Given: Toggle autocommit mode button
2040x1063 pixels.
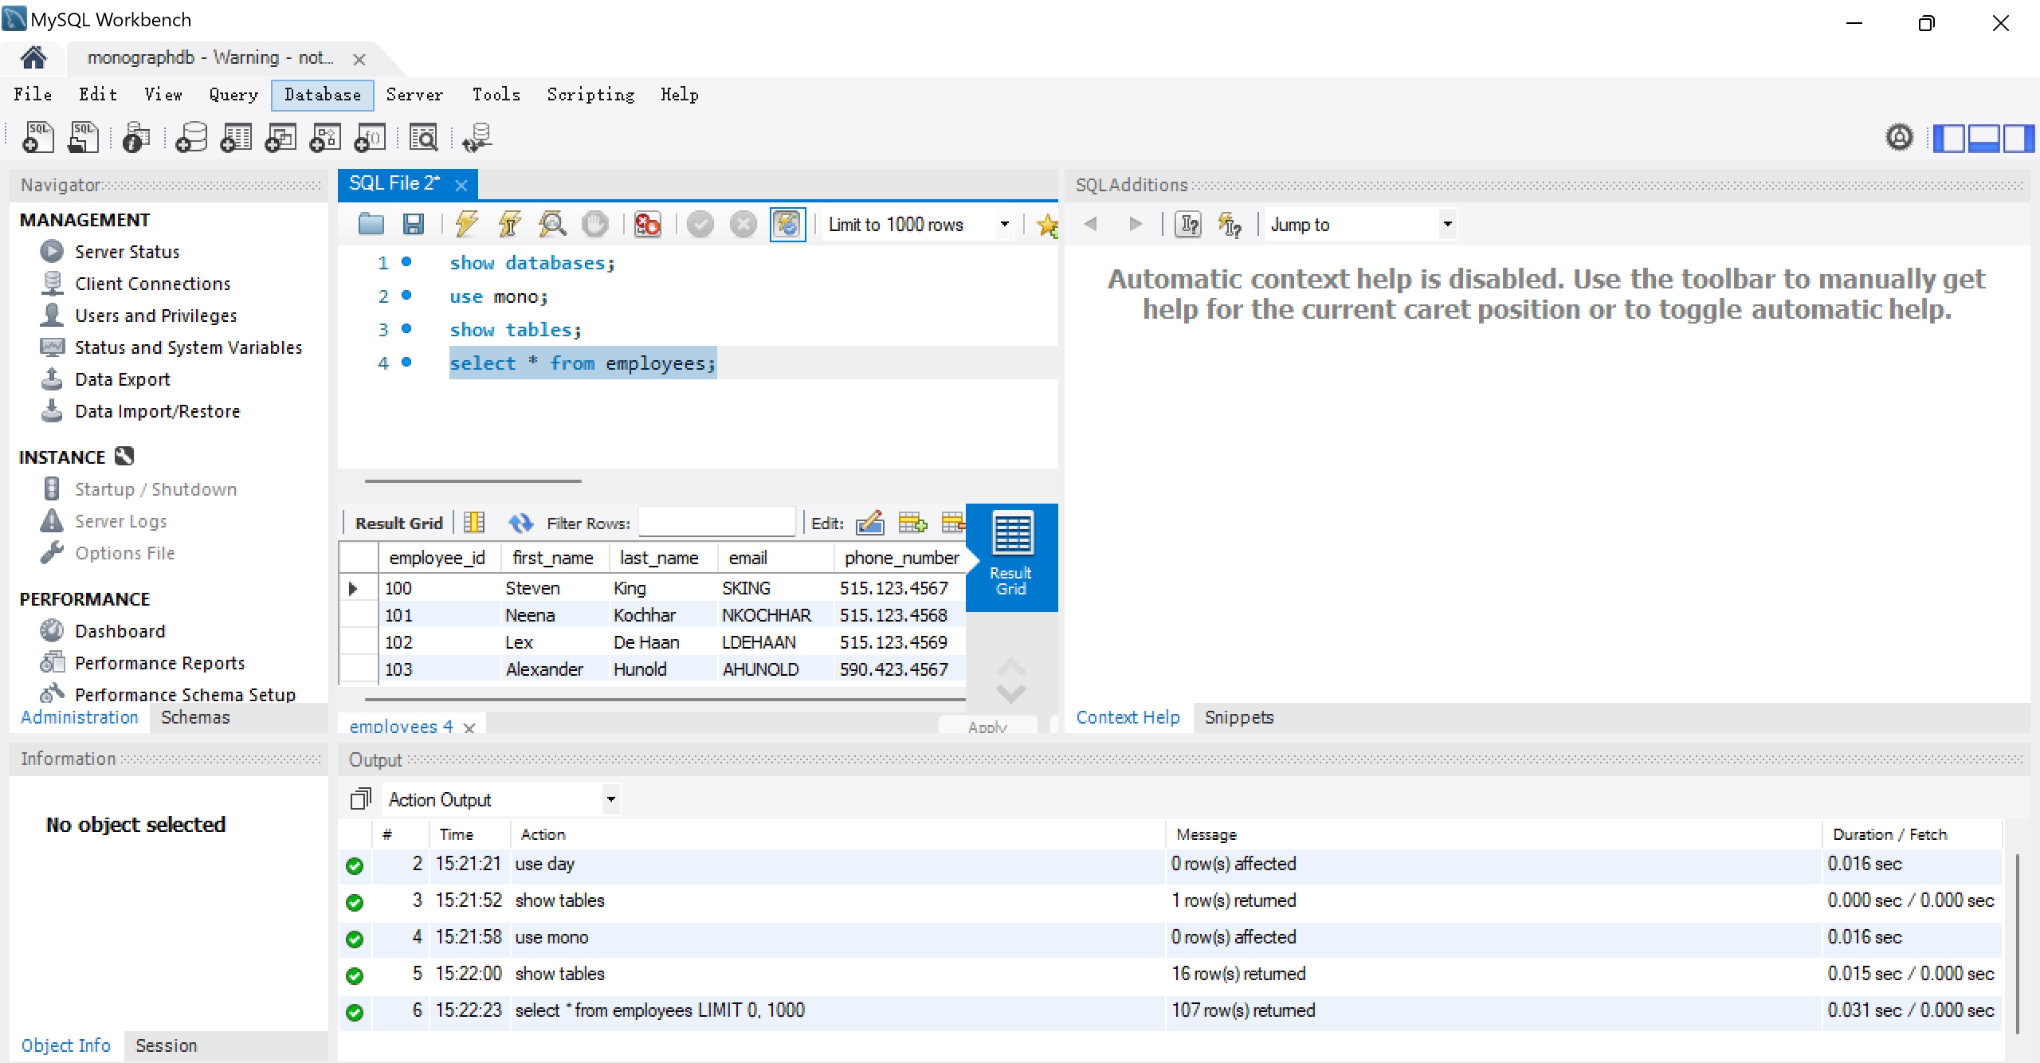Looking at the screenshot, I should tap(787, 225).
